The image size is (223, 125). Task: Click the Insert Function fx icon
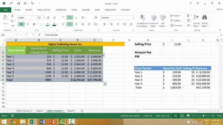(39, 35)
